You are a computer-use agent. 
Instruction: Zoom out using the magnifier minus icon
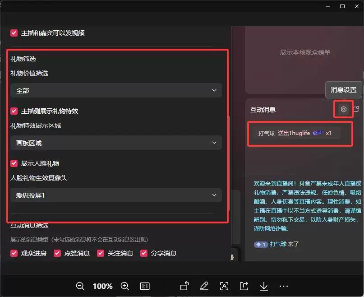click(x=80, y=286)
